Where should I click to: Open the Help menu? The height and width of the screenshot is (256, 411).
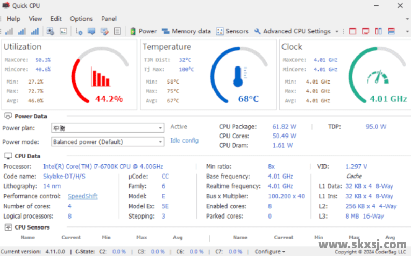click(x=13, y=19)
